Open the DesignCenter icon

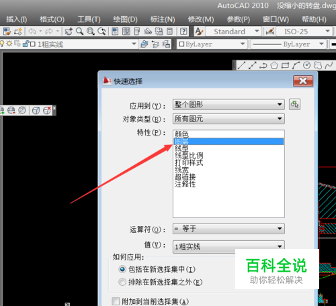point(126,32)
